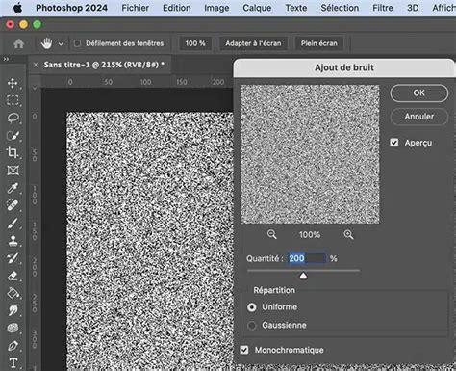Open the Calque menu
The height and width of the screenshot is (371, 456).
[257, 8]
